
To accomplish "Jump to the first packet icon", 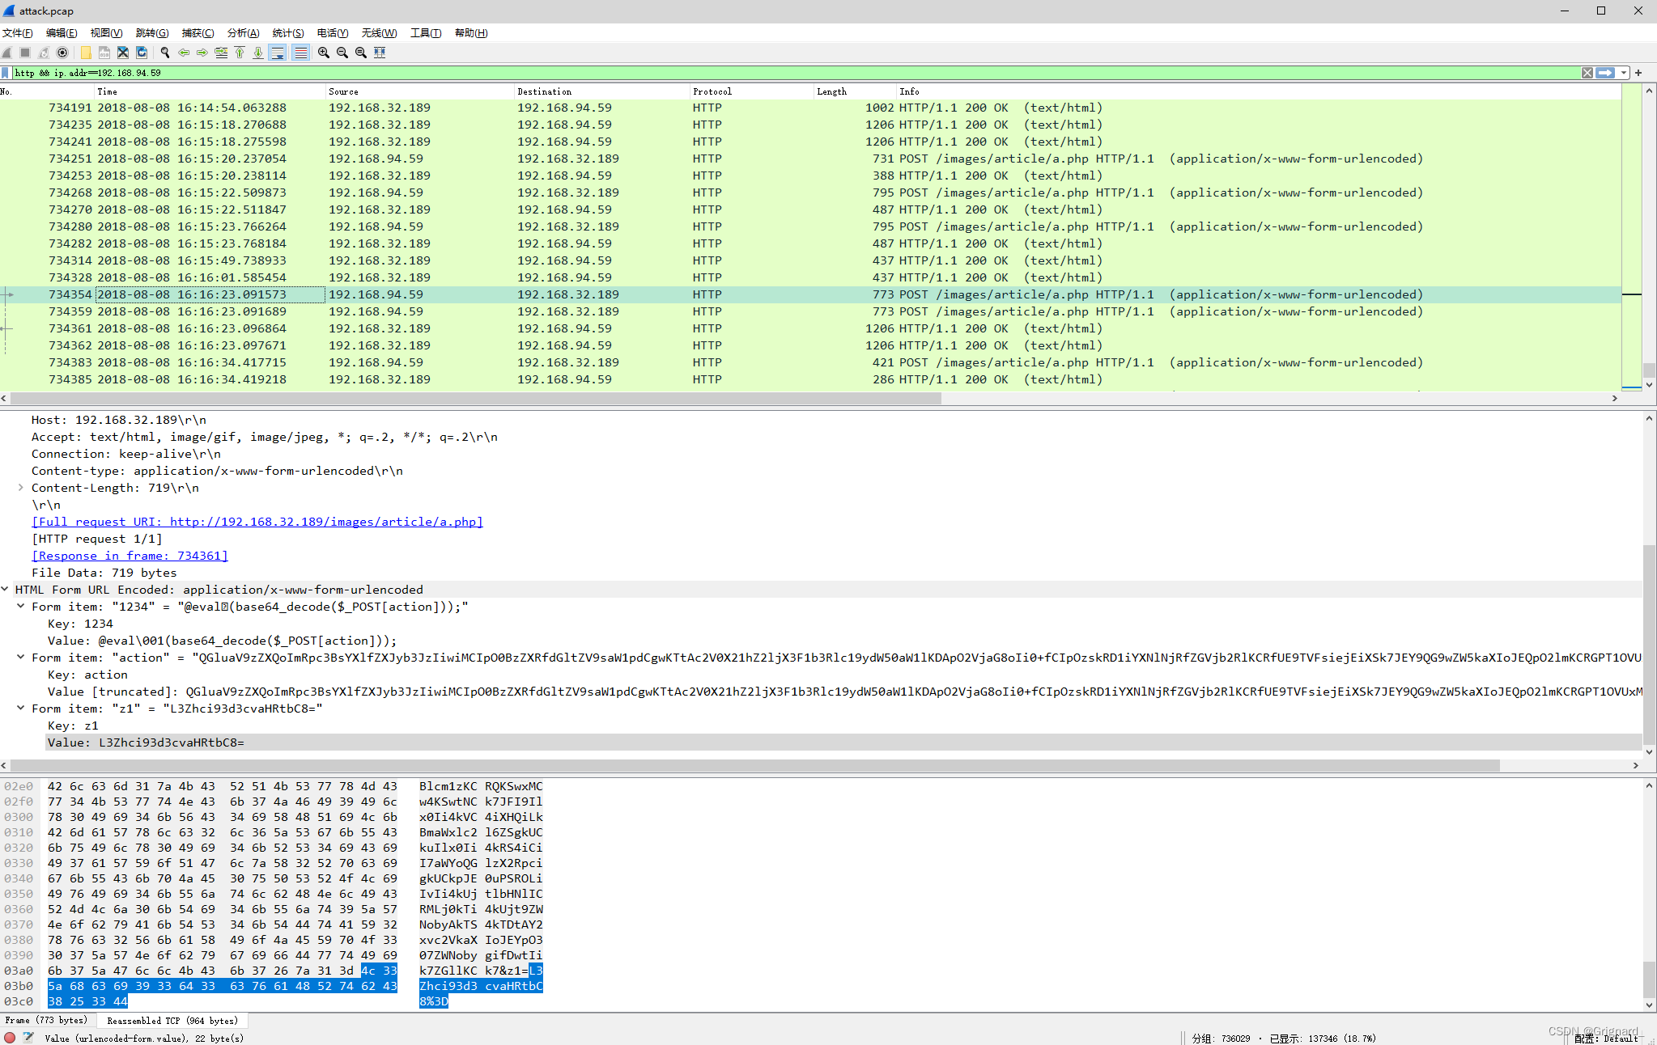I will tap(240, 53).
